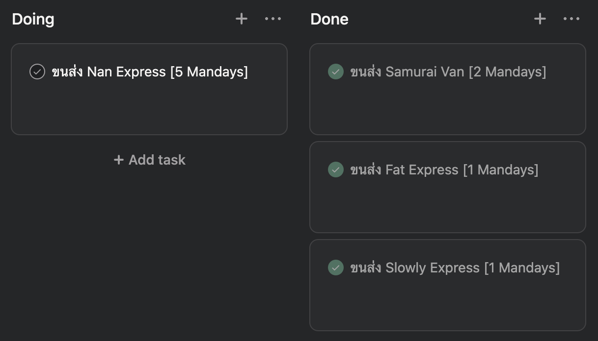Open the Samurai Van [2 Mandays] card

click(447, 108)
